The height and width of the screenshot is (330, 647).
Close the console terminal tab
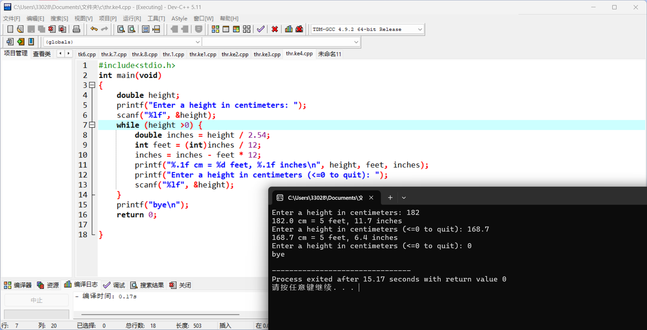[x=371, y=198]
